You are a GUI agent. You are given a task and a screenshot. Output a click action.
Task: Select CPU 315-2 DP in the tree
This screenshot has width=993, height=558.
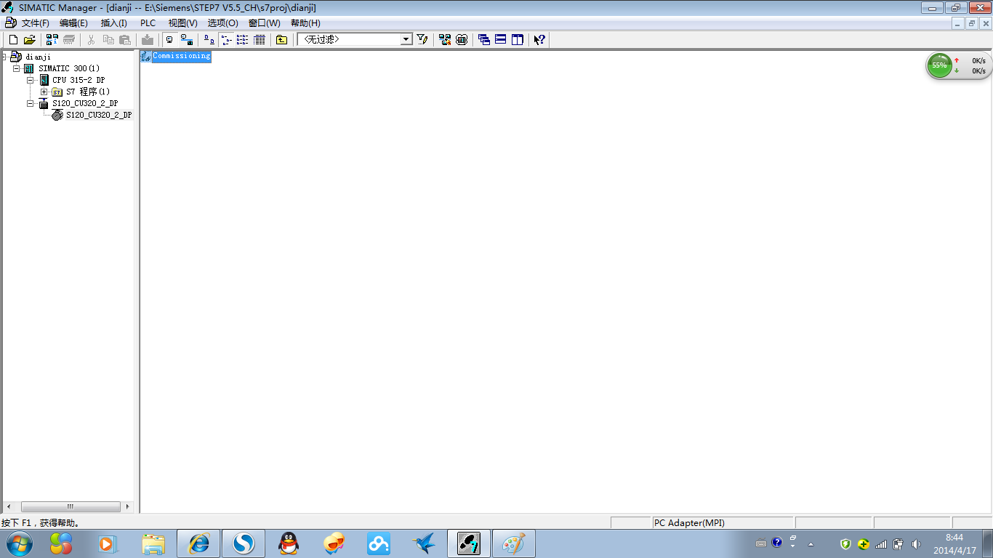pos(79,80)
